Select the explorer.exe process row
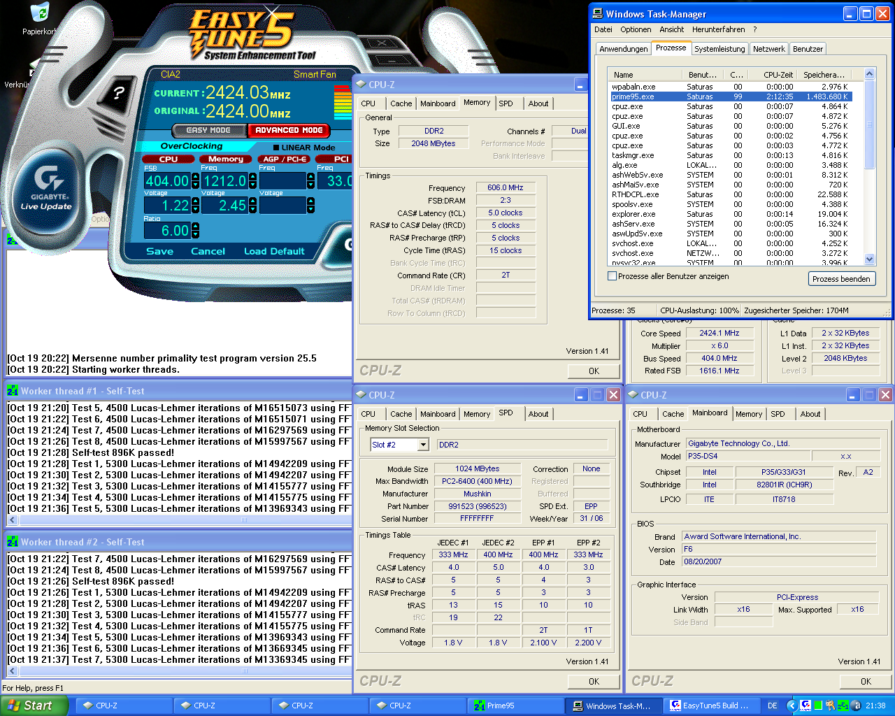The height and width of the screenshot is (716, 895). point(731,214)
